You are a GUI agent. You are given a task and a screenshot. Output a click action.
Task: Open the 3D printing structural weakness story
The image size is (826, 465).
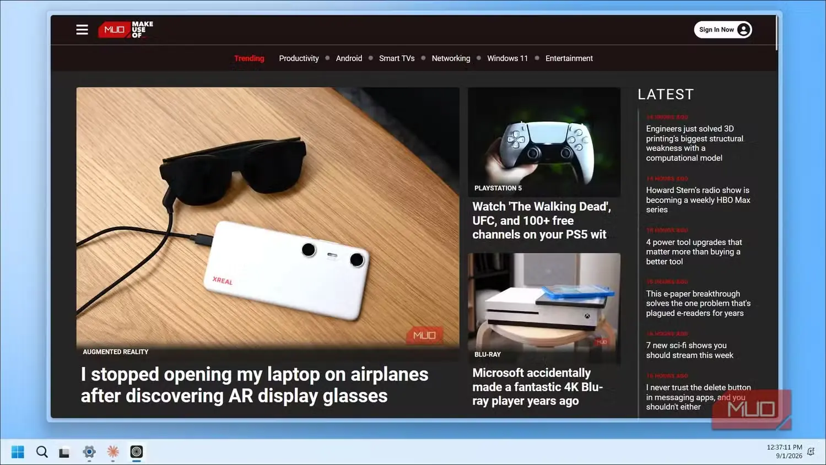coord(695,143)
